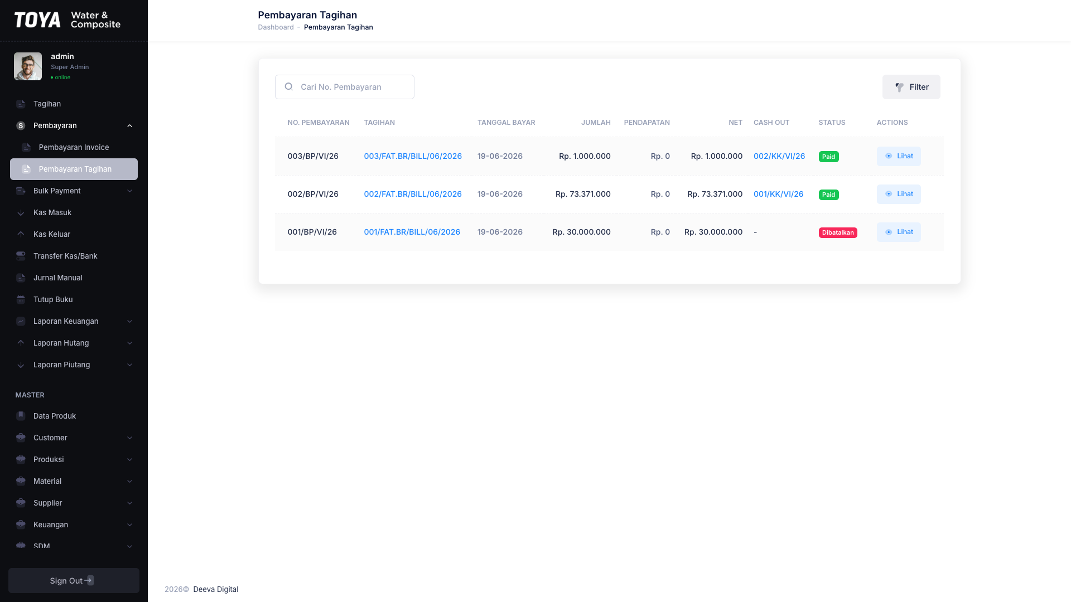The height and width of the screenshot is (602, 1071).
Task: Click the Laporan Piutang icon
Action: (21, 365)
